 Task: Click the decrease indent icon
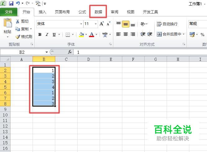point(143,34)
